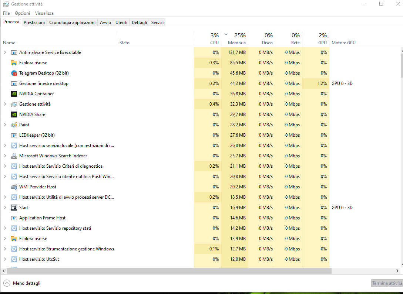Switch to the Dettagli tab
403x294 pixels.
[139, 22]
